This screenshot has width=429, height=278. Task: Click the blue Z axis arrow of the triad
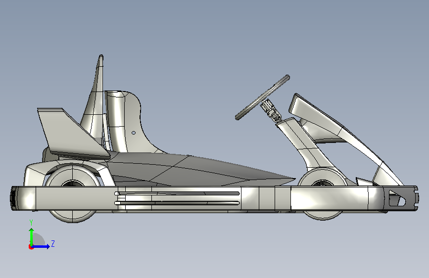[41, 246]
